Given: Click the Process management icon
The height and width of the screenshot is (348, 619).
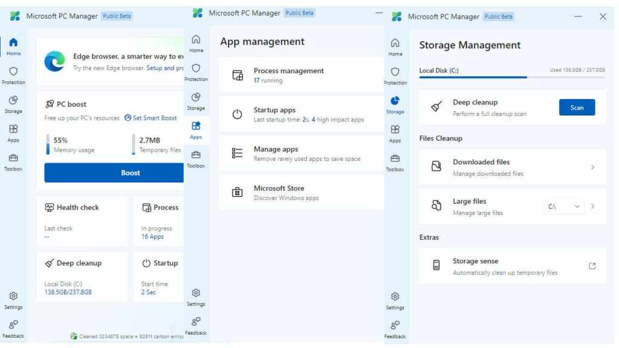Looking at the screenshot, I should click(238, 75).
